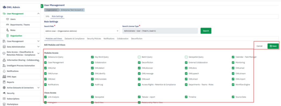This screenshot has width=281, height=106.
Task: Select the Role Settings tab
Action: coord(57,16)
